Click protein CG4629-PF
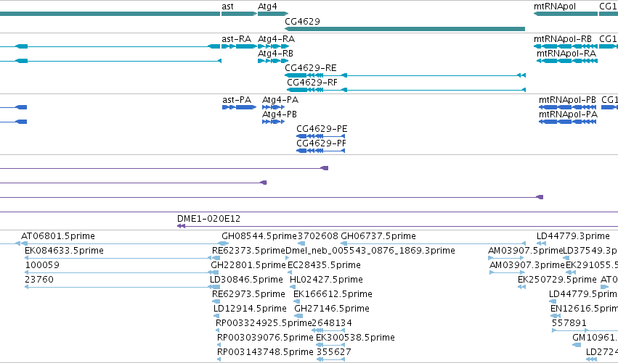Image resolution: width=618 pixels, height=363 pixels. [x=320, y=151]
